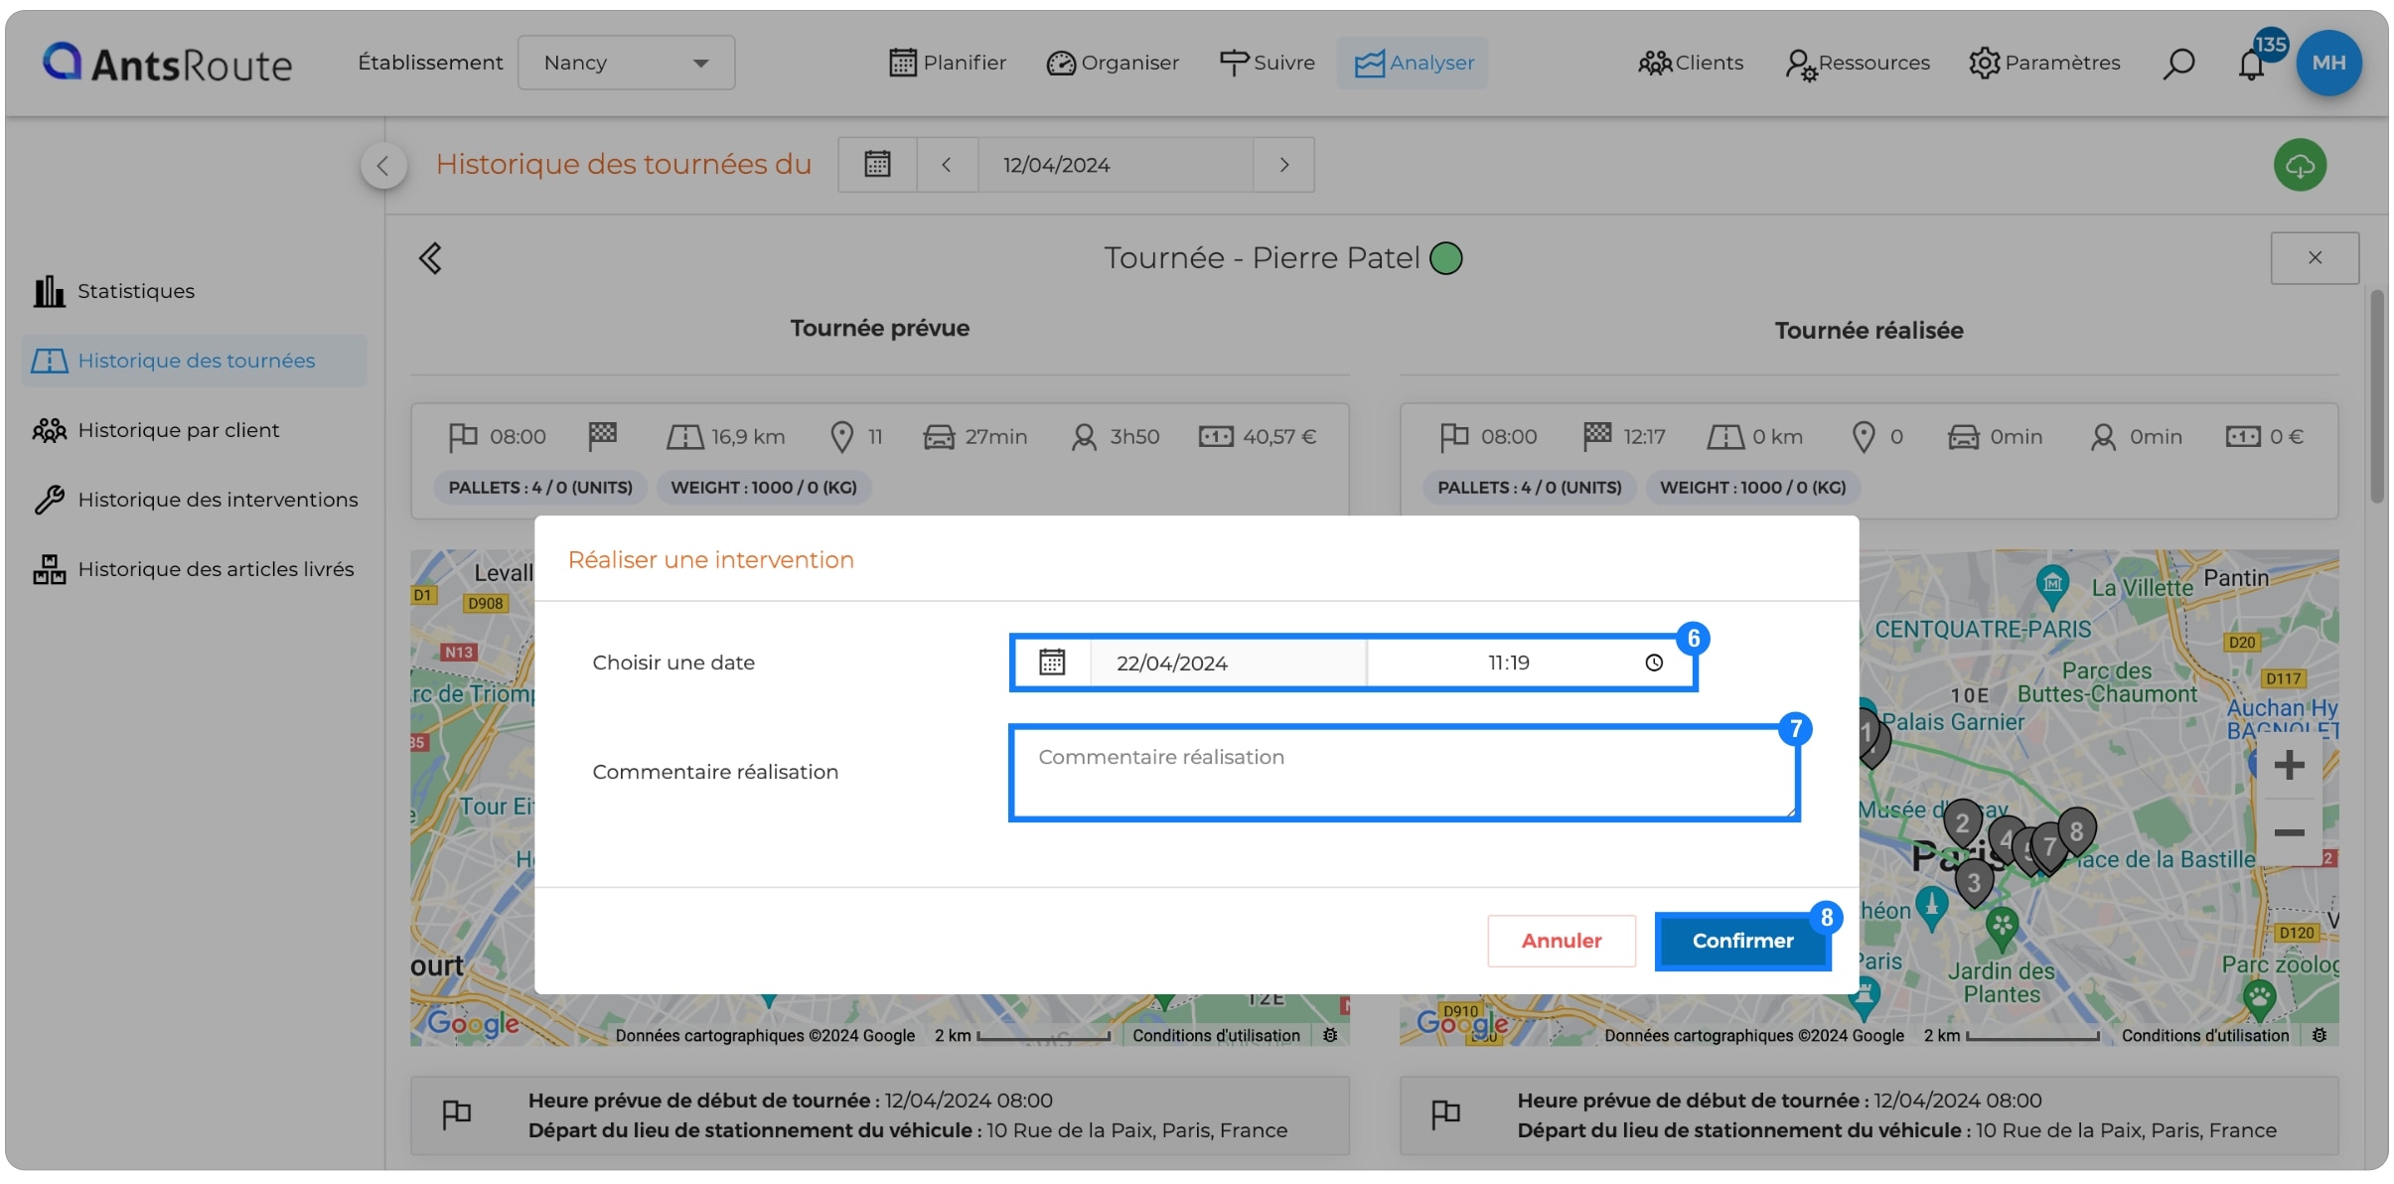
Task: Open Statistiques in sidebar
Action: pos(114,291)
